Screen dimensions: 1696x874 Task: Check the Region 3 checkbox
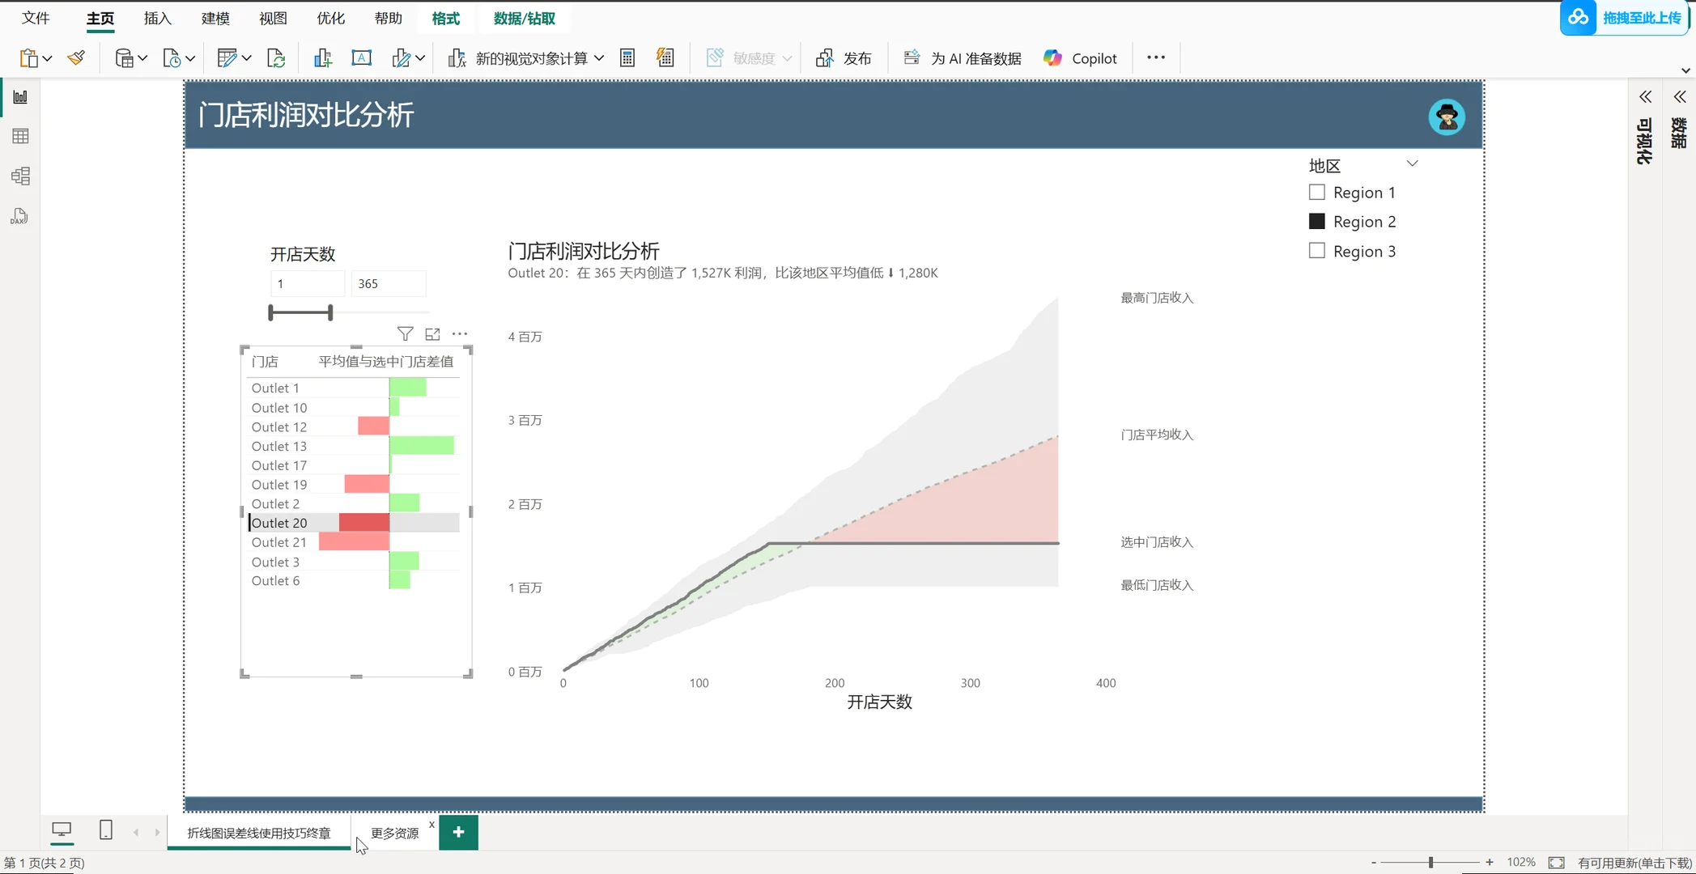(1317, 251)
